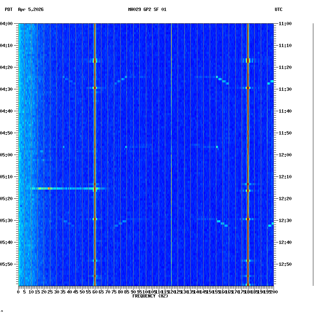Click the 180 Hz harmonic noise band
The image size is (329, 315).
[248, 146]
